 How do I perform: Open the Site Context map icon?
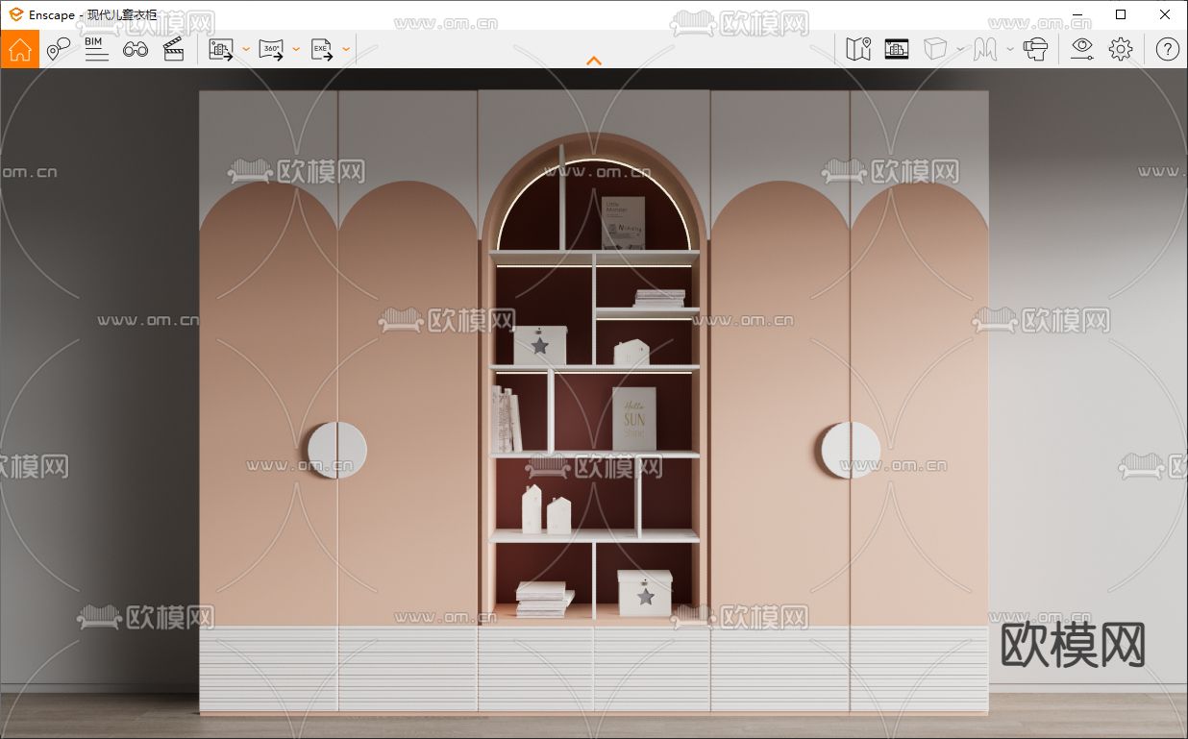pos(858,49)
